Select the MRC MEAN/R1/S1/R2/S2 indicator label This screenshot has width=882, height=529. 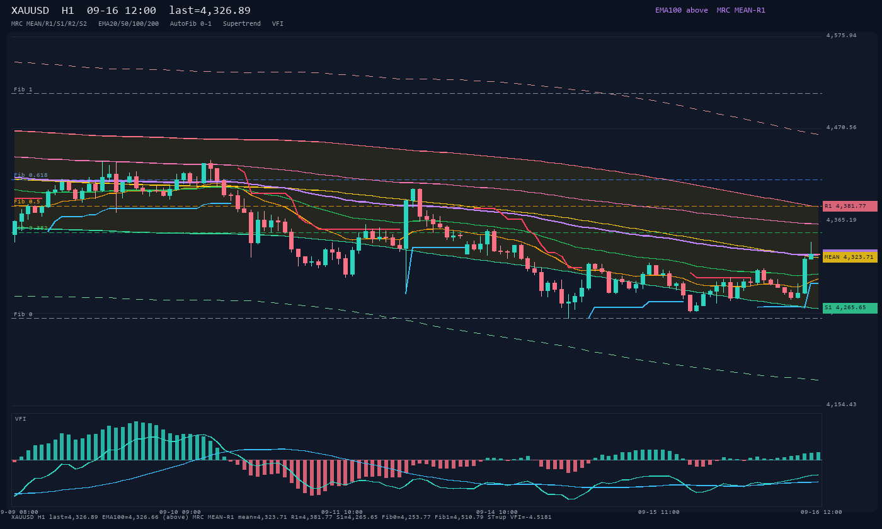[x=49, y=24]
